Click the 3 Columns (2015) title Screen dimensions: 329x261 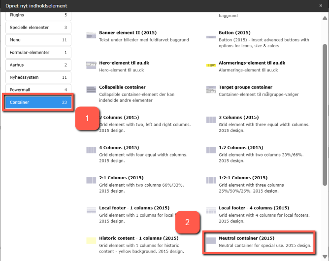point(238,118)
